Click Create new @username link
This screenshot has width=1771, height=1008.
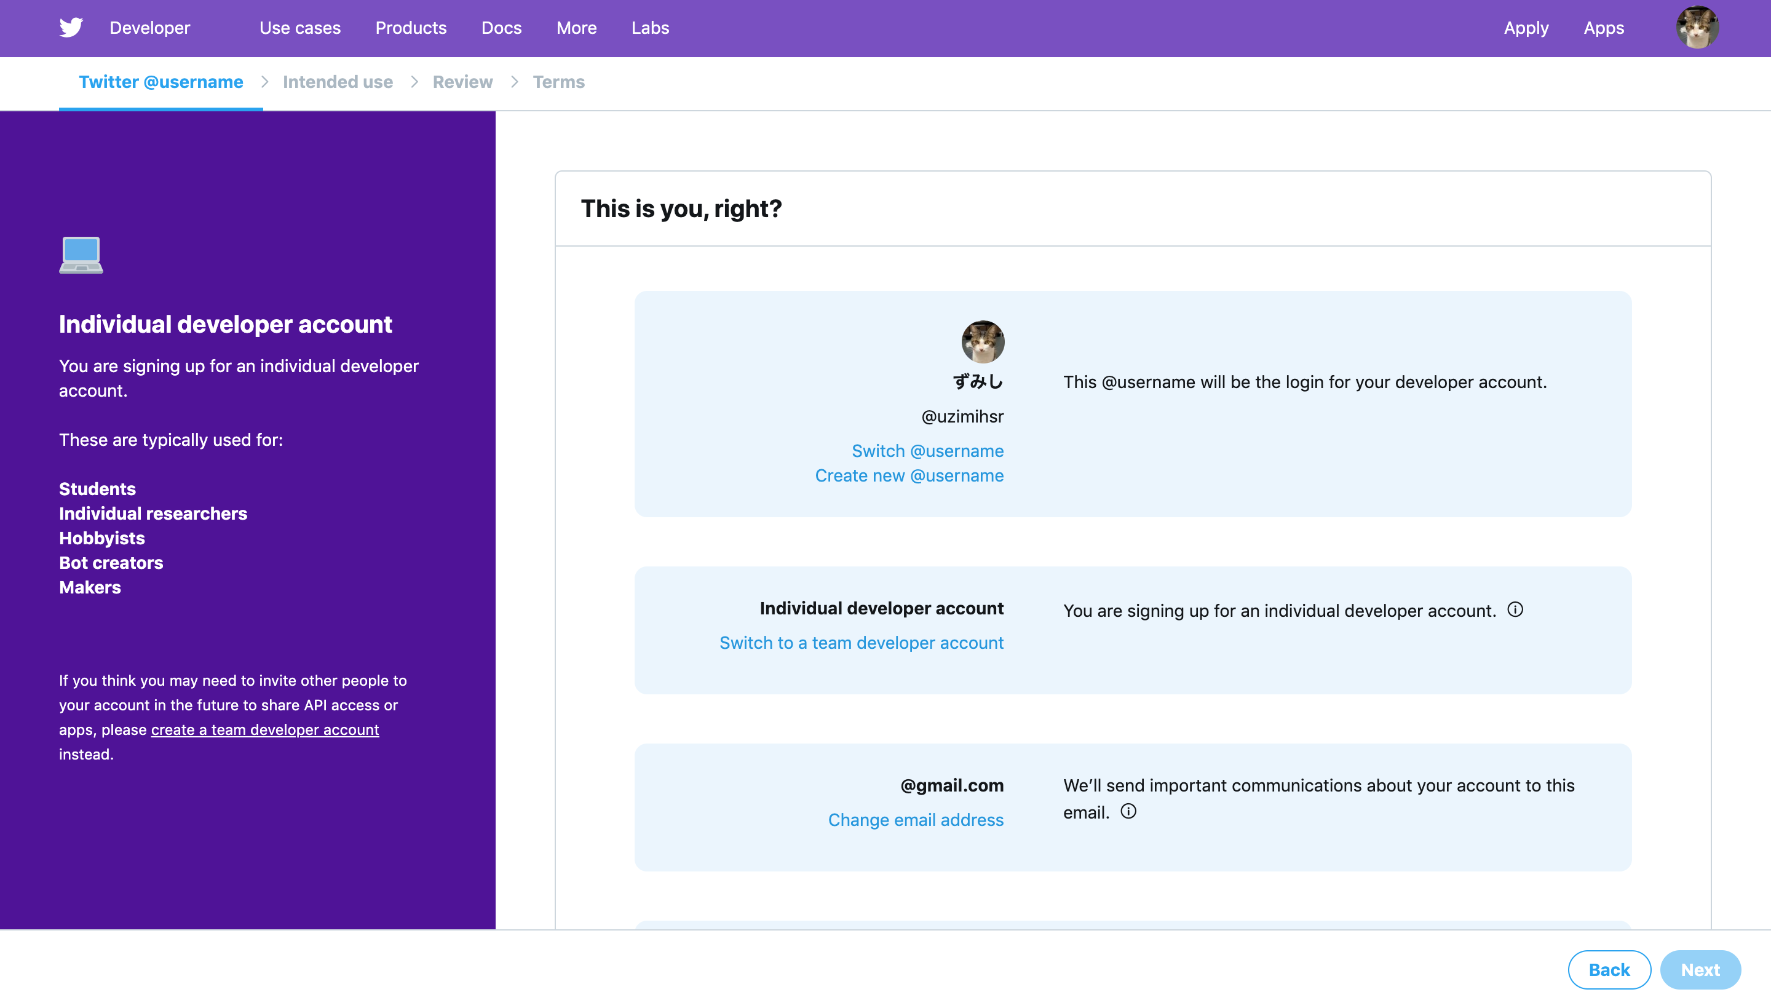pos(909,475)
